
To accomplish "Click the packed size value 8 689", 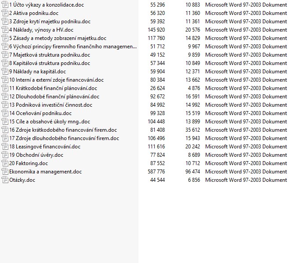I will pyautogui.click(x=194, y=155).
